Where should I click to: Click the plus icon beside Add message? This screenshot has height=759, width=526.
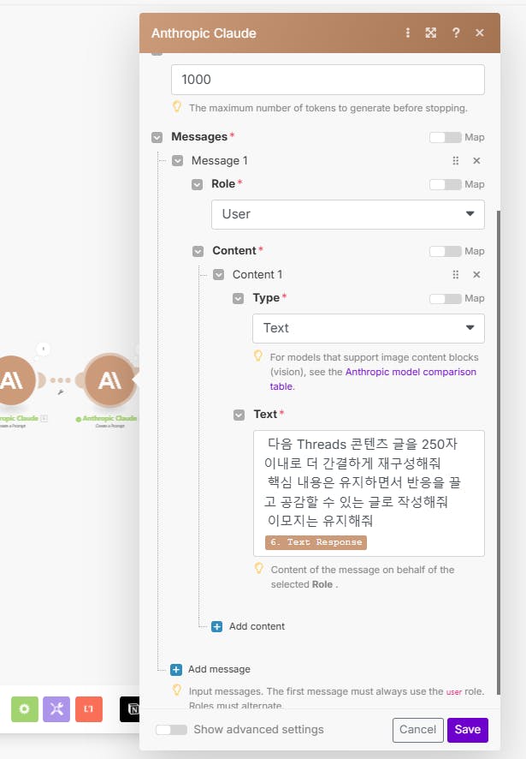click(176, 670)
